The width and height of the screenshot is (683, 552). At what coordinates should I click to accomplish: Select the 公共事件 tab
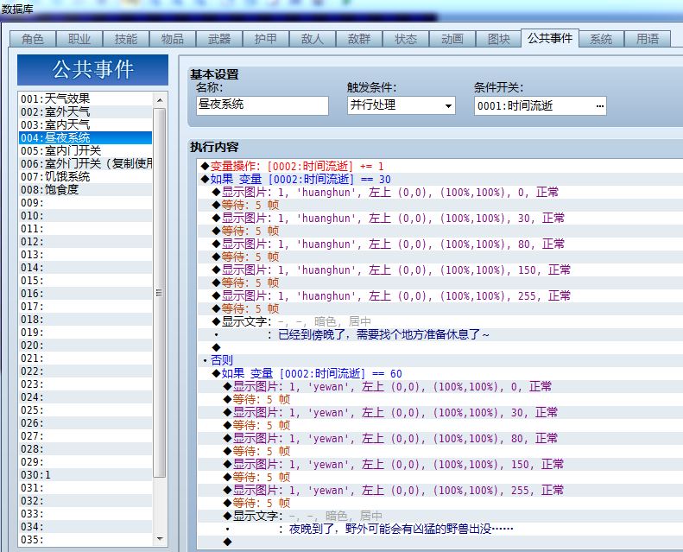coord(550,38)
